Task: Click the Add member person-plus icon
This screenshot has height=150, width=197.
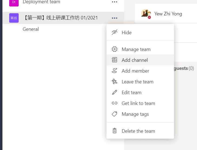Action: click(115, 71)
